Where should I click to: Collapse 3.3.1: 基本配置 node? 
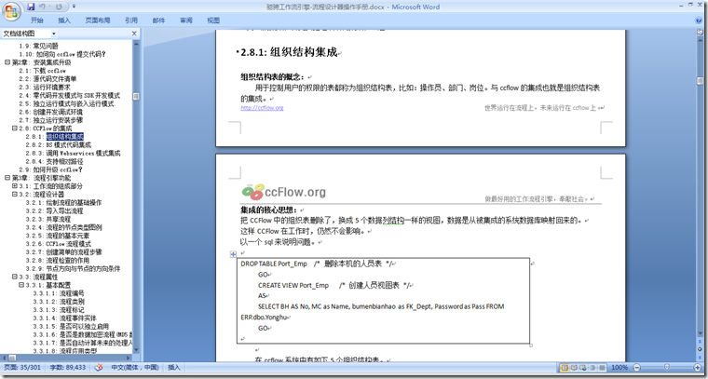(x=20, y=285)
